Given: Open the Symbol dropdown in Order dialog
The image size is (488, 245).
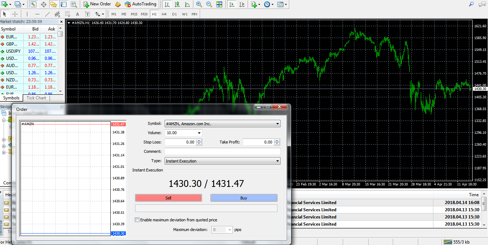Looking at the screenshot, I should (x=222, y=124).
